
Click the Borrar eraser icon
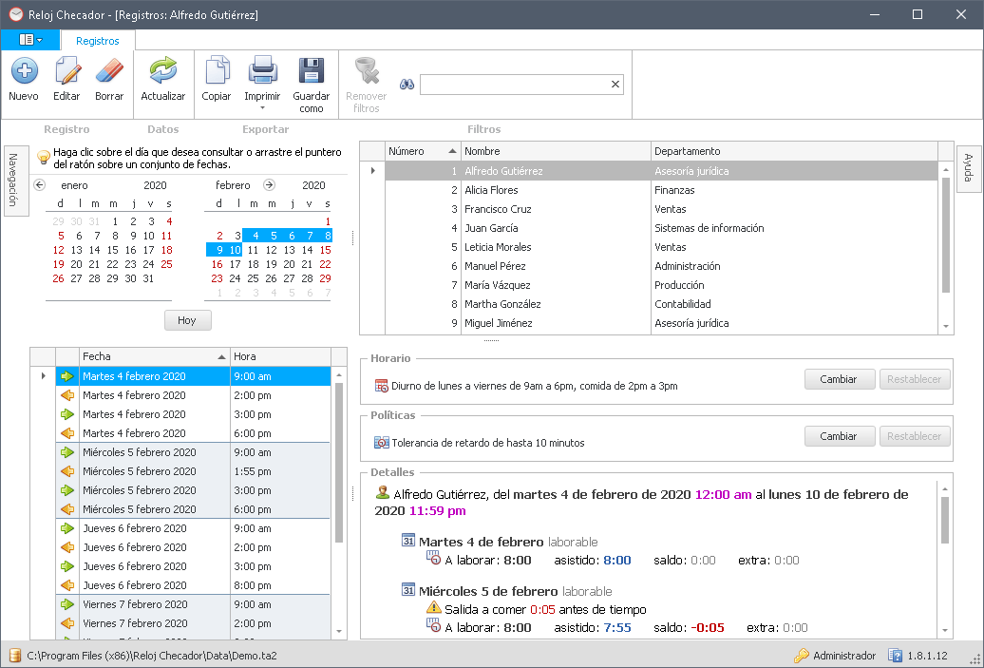point(109,72)
